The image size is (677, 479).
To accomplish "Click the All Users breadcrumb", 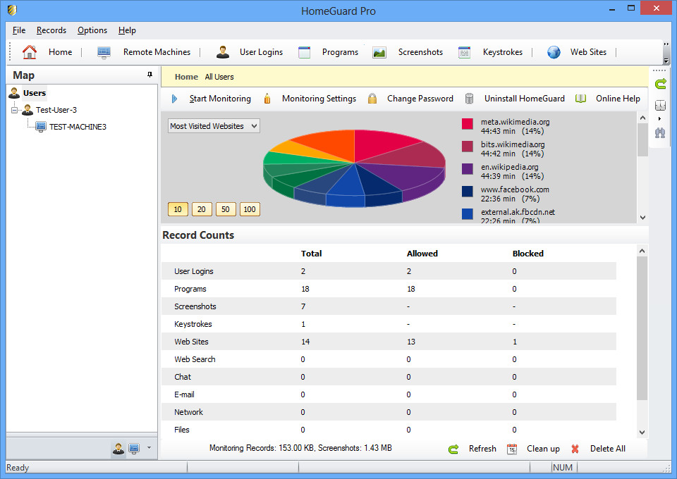I will click(219, 77).
